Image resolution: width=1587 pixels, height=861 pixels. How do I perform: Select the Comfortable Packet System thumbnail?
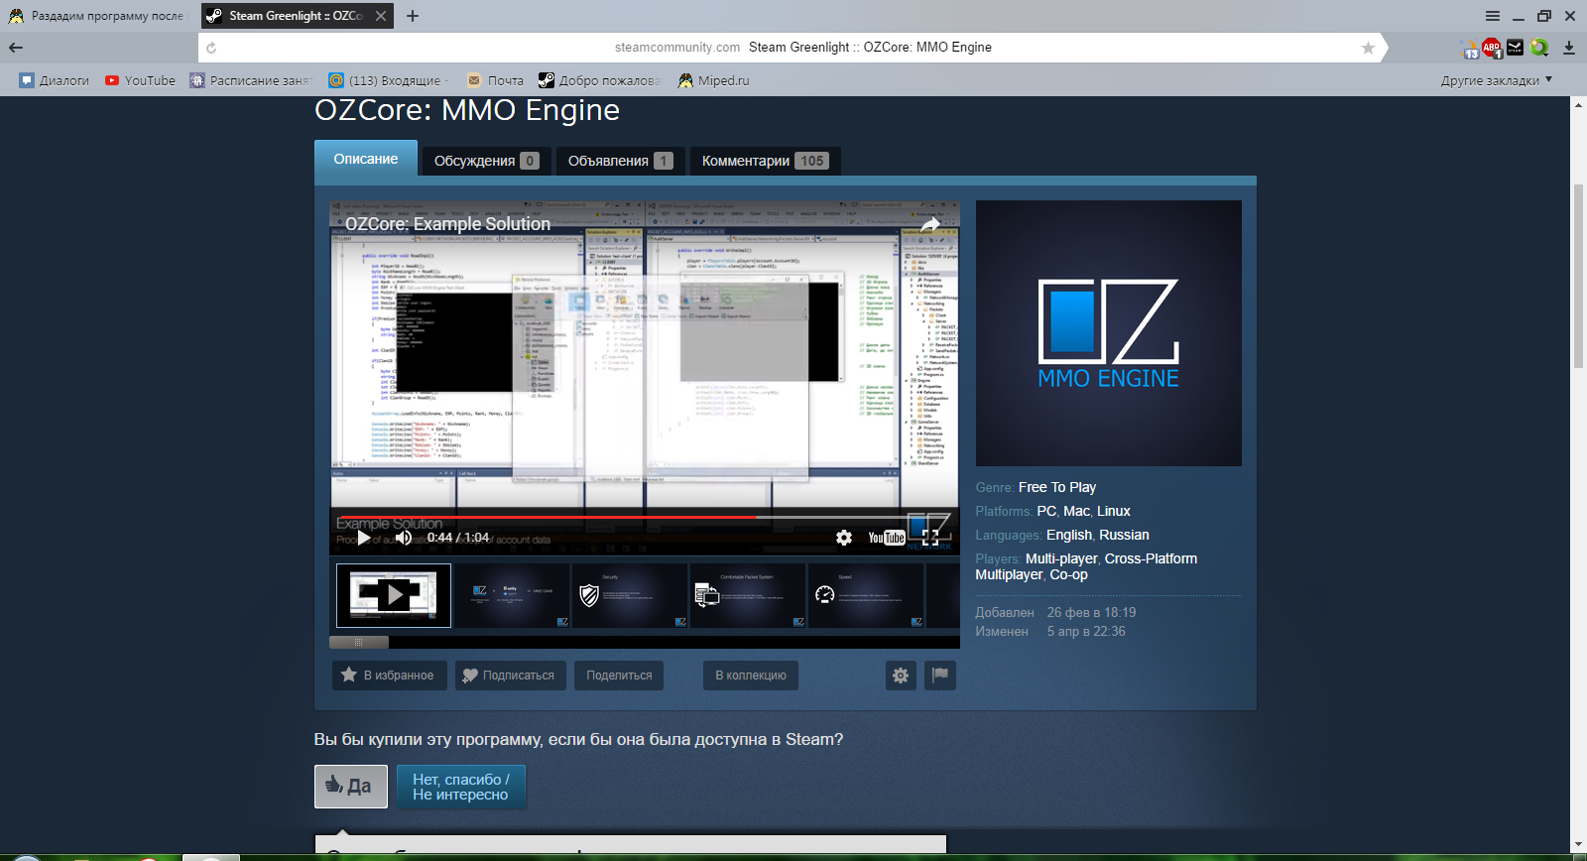click(x=748, y=595)
